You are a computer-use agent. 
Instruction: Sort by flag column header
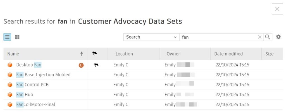tap(94, 54)
